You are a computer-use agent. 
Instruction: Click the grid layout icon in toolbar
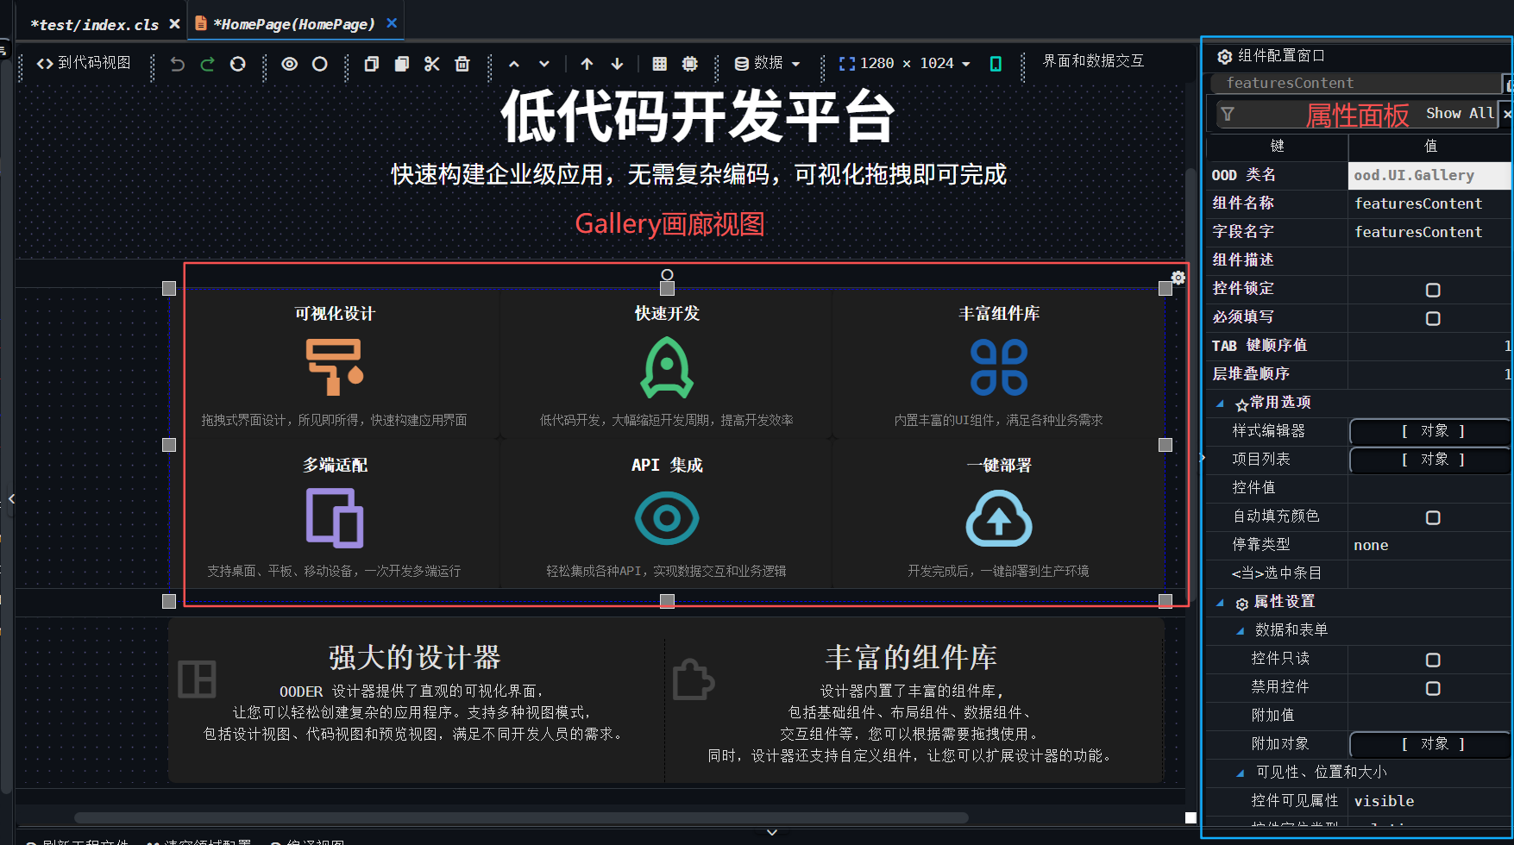click(660, 64)
